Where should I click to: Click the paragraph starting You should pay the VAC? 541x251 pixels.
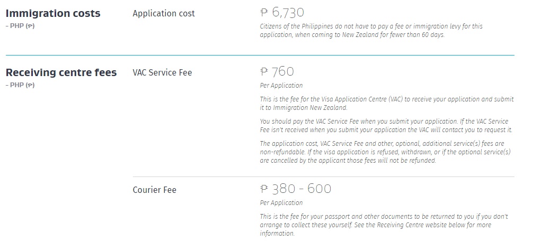pos(386,126)
